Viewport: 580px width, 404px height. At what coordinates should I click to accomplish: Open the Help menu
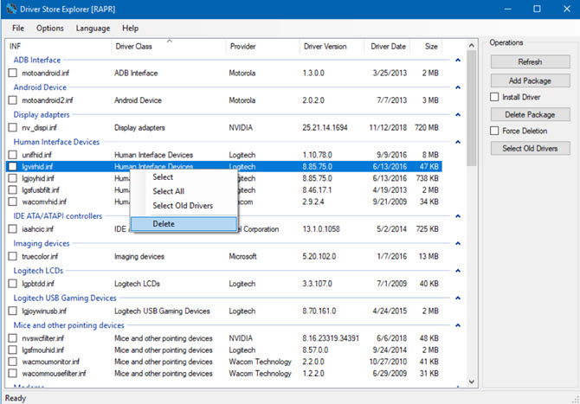point(130,28)
